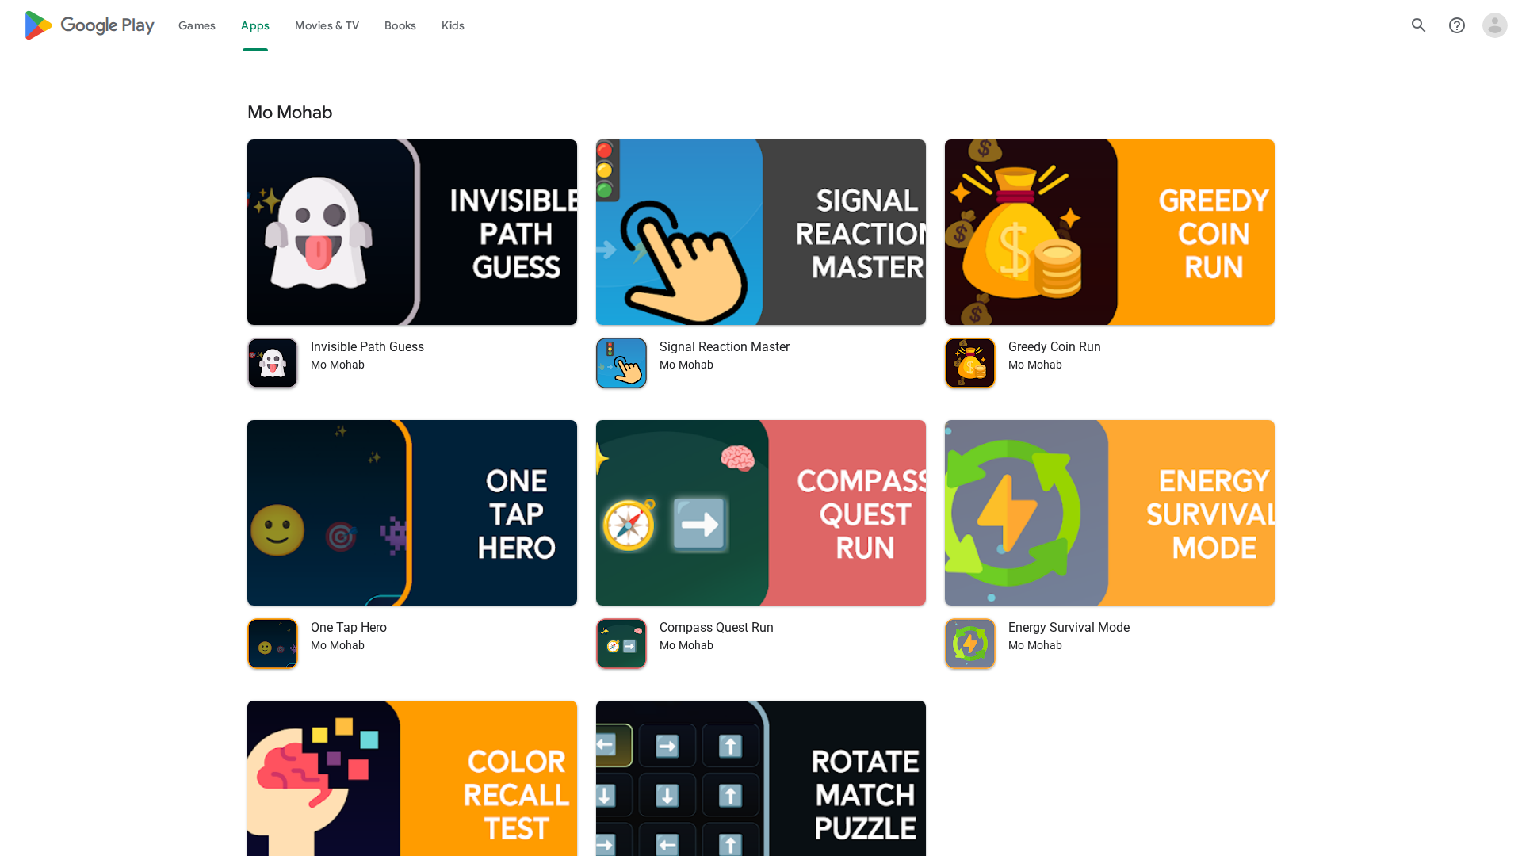The image size is (1522, 856).
Task: Click the One Tap Hero banner image
Action: 412,513
